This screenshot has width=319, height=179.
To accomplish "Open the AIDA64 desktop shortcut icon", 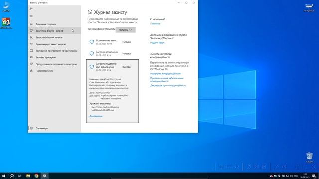I will click(x=6, y=23).
